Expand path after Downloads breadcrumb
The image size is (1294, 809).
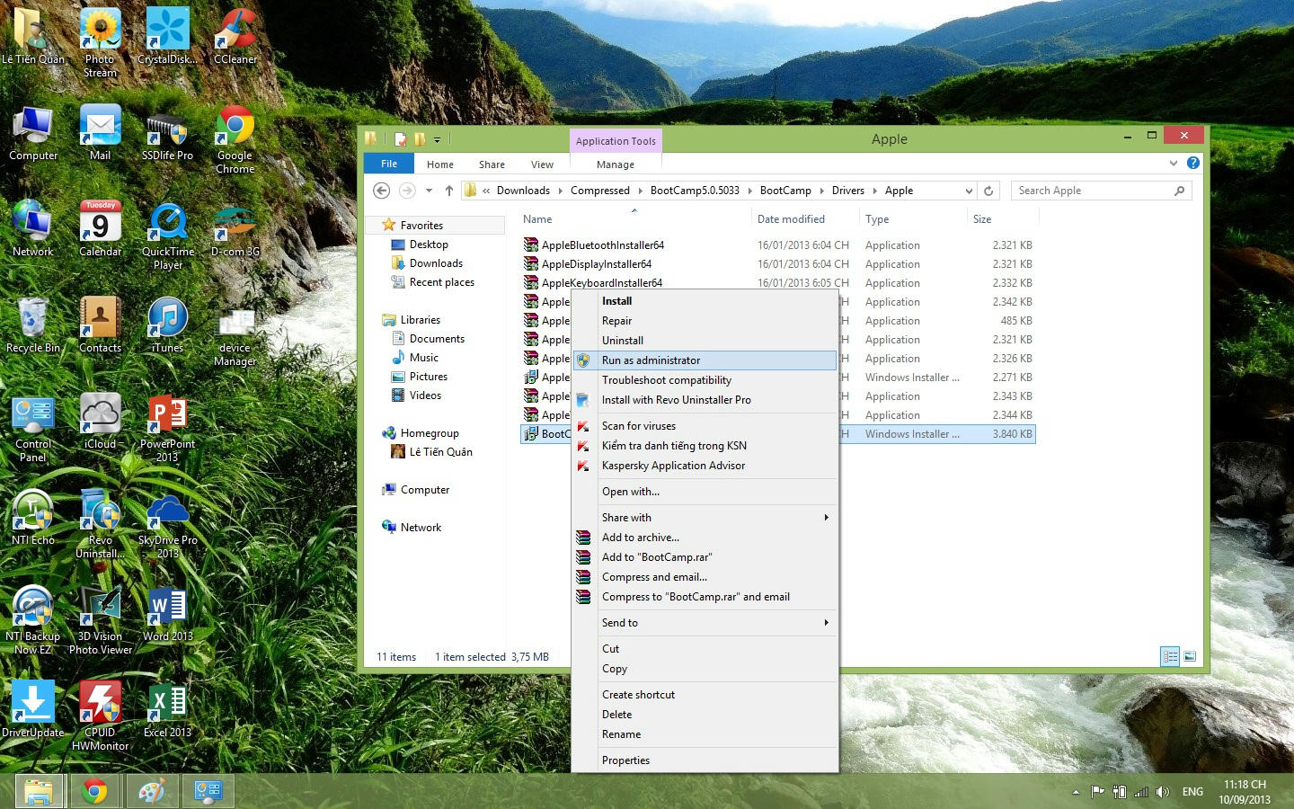pyautogui.click(x=560, y=191)
